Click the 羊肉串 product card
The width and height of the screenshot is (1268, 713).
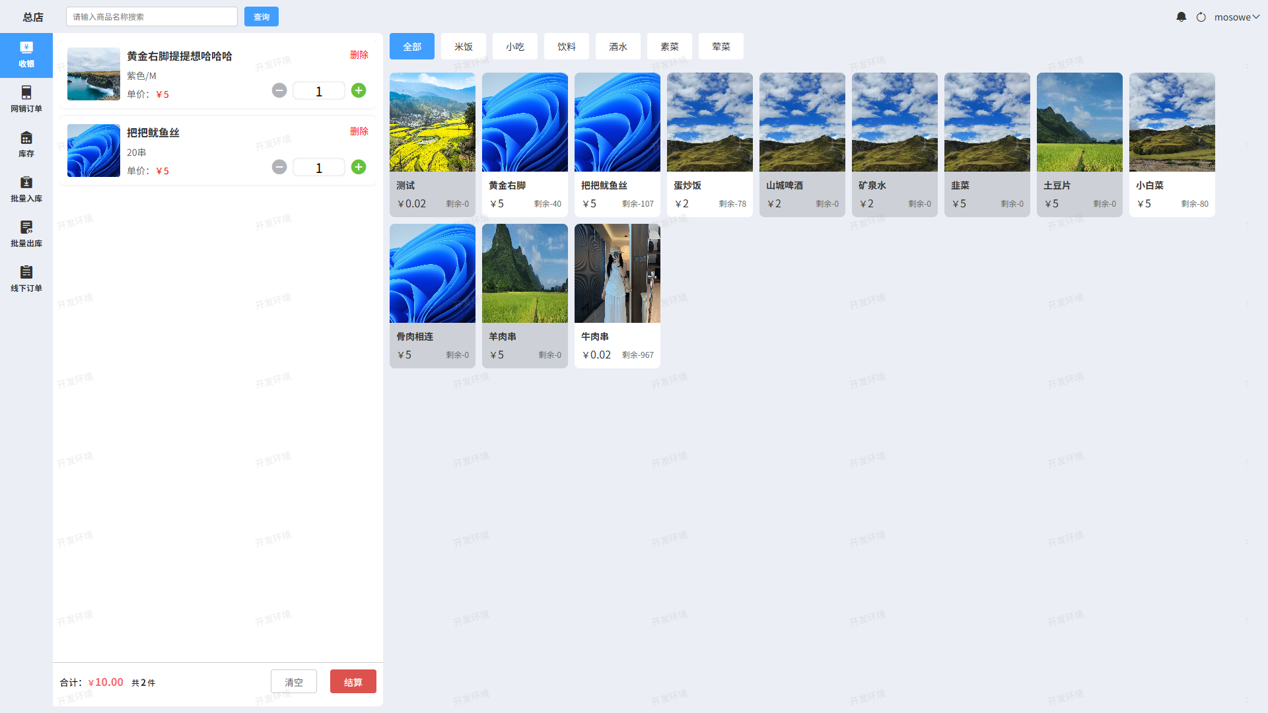525,296
